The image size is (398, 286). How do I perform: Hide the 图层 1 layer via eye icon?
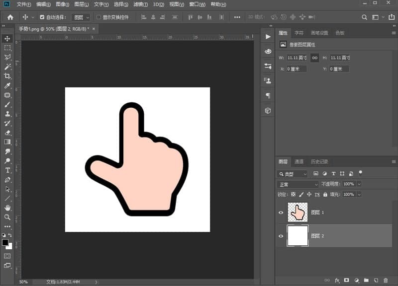click(x=281, y=213)
